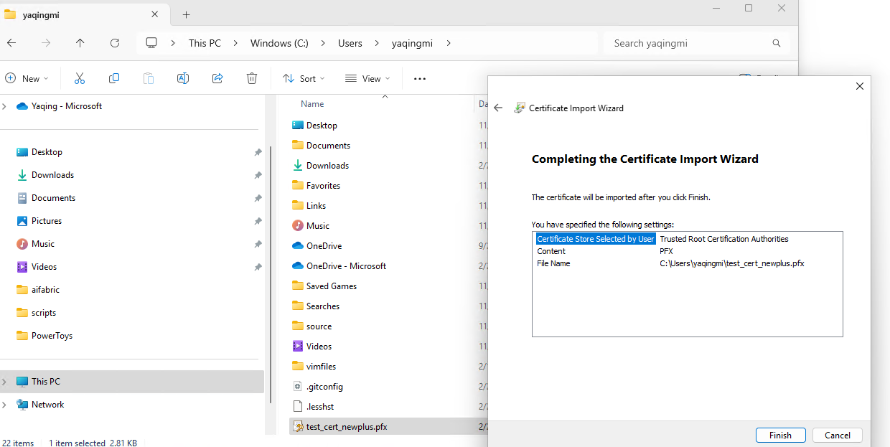Image resolution: width=890 pixels, height=447 pixels.
Task: Click the Search yaqingmi field
Action: tap(689, 43)
